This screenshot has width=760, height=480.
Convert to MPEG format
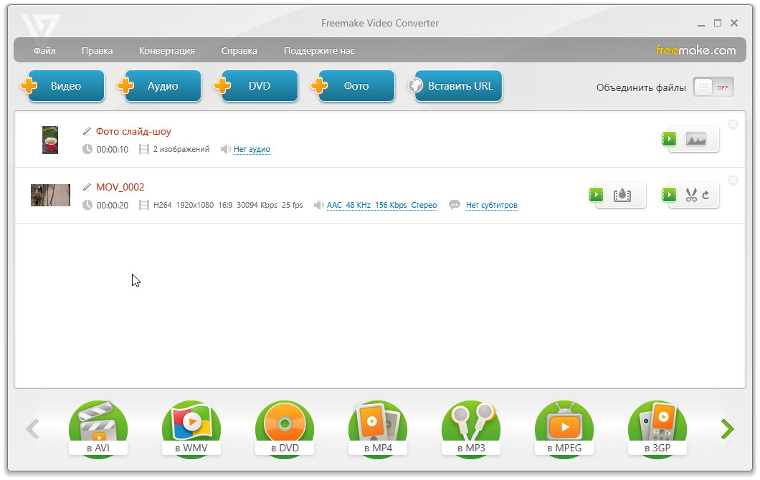click(564, 428)
